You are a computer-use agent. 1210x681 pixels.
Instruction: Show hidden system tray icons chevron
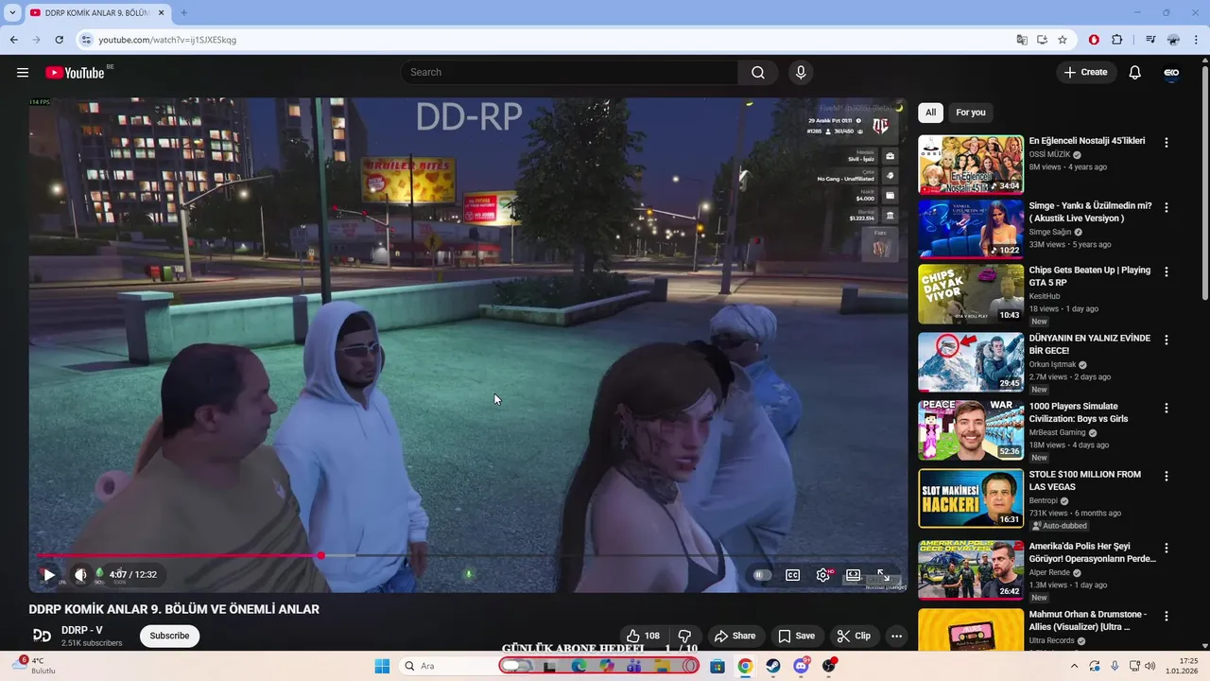(1074, 666)
